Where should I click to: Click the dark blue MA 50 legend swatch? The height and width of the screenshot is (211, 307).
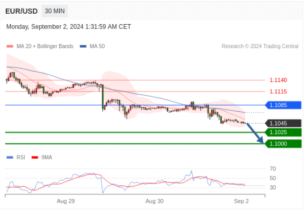(x=83, y=46)
